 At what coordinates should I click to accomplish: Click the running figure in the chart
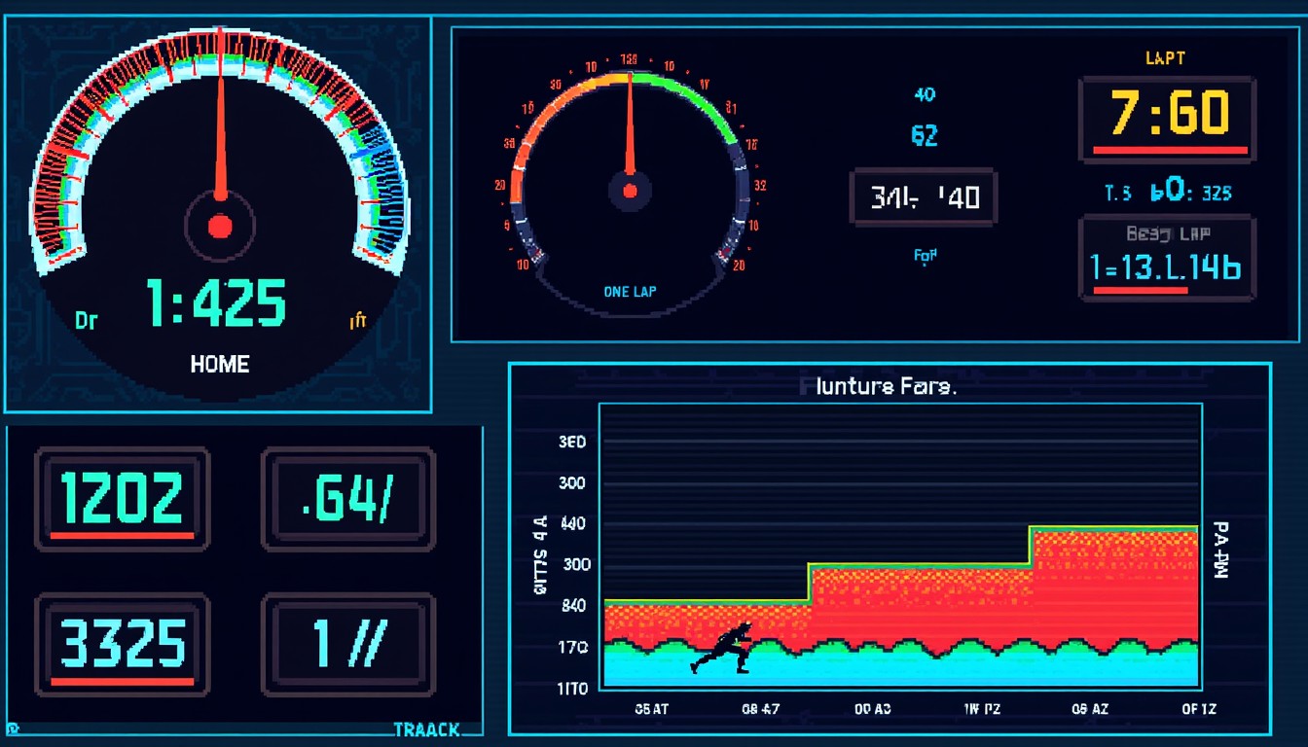pos(722,649)
